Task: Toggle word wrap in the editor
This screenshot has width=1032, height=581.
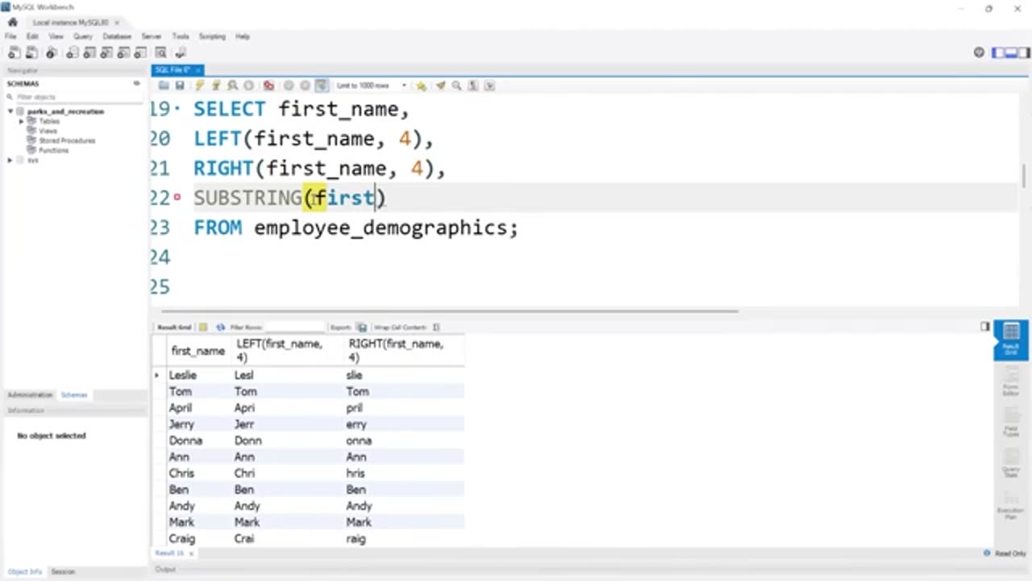Action: tap(489, 86)
